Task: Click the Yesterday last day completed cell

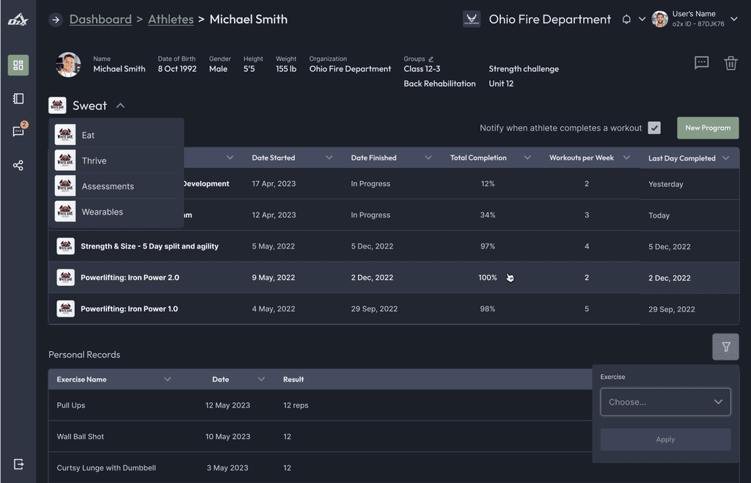Action: (x=666, y=184)
